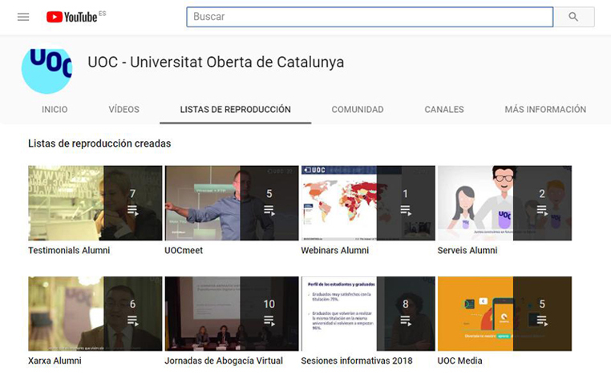Click playlist icon on Sesiones informativas
This screenshot has width=611, height=375.
pyautogui.click(x=406, y=321)
